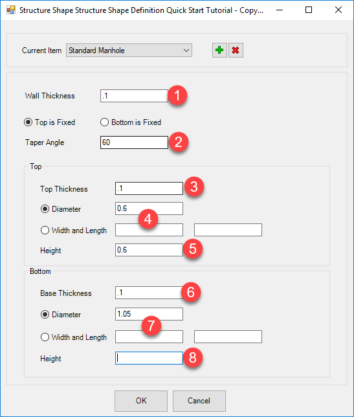
Task: Click the Taper Angle field showing 60
Action: coord(134,142)
